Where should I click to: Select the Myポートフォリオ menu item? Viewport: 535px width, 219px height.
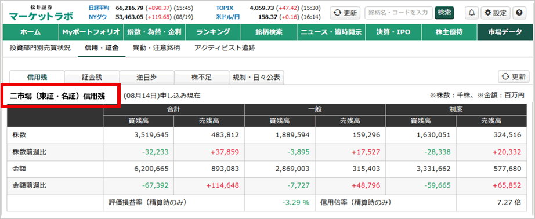91,32
